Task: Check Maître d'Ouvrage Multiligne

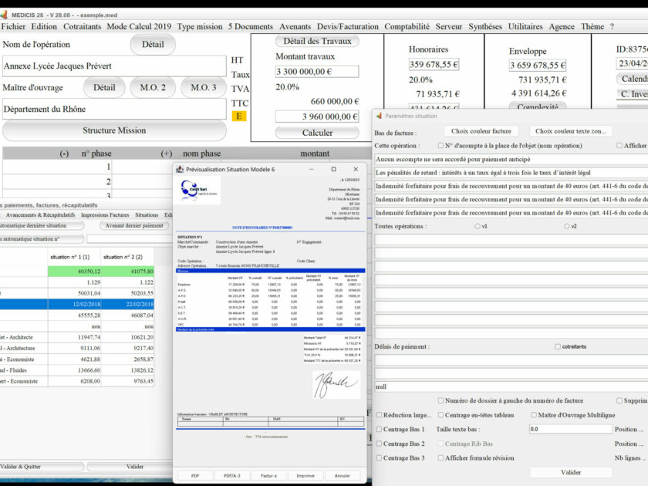Action: (534, 415)
